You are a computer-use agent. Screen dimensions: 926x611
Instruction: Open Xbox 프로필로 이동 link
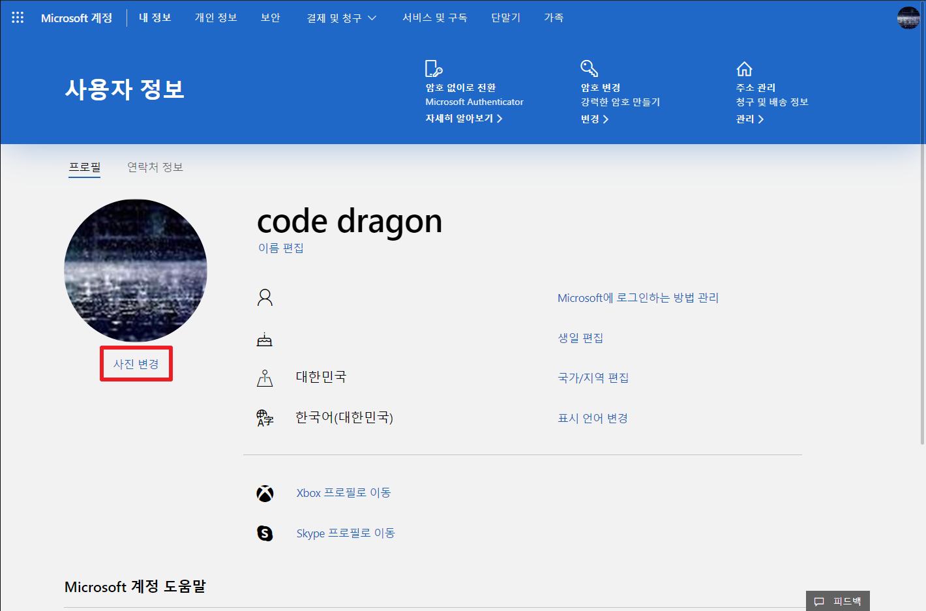coord(344,493)
